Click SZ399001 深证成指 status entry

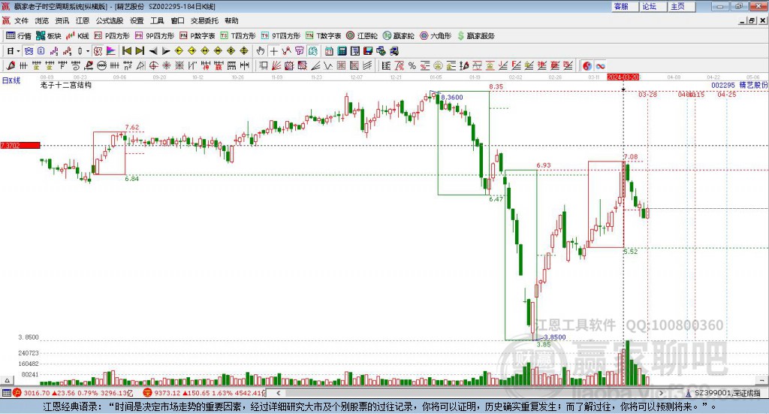[723, 393]
